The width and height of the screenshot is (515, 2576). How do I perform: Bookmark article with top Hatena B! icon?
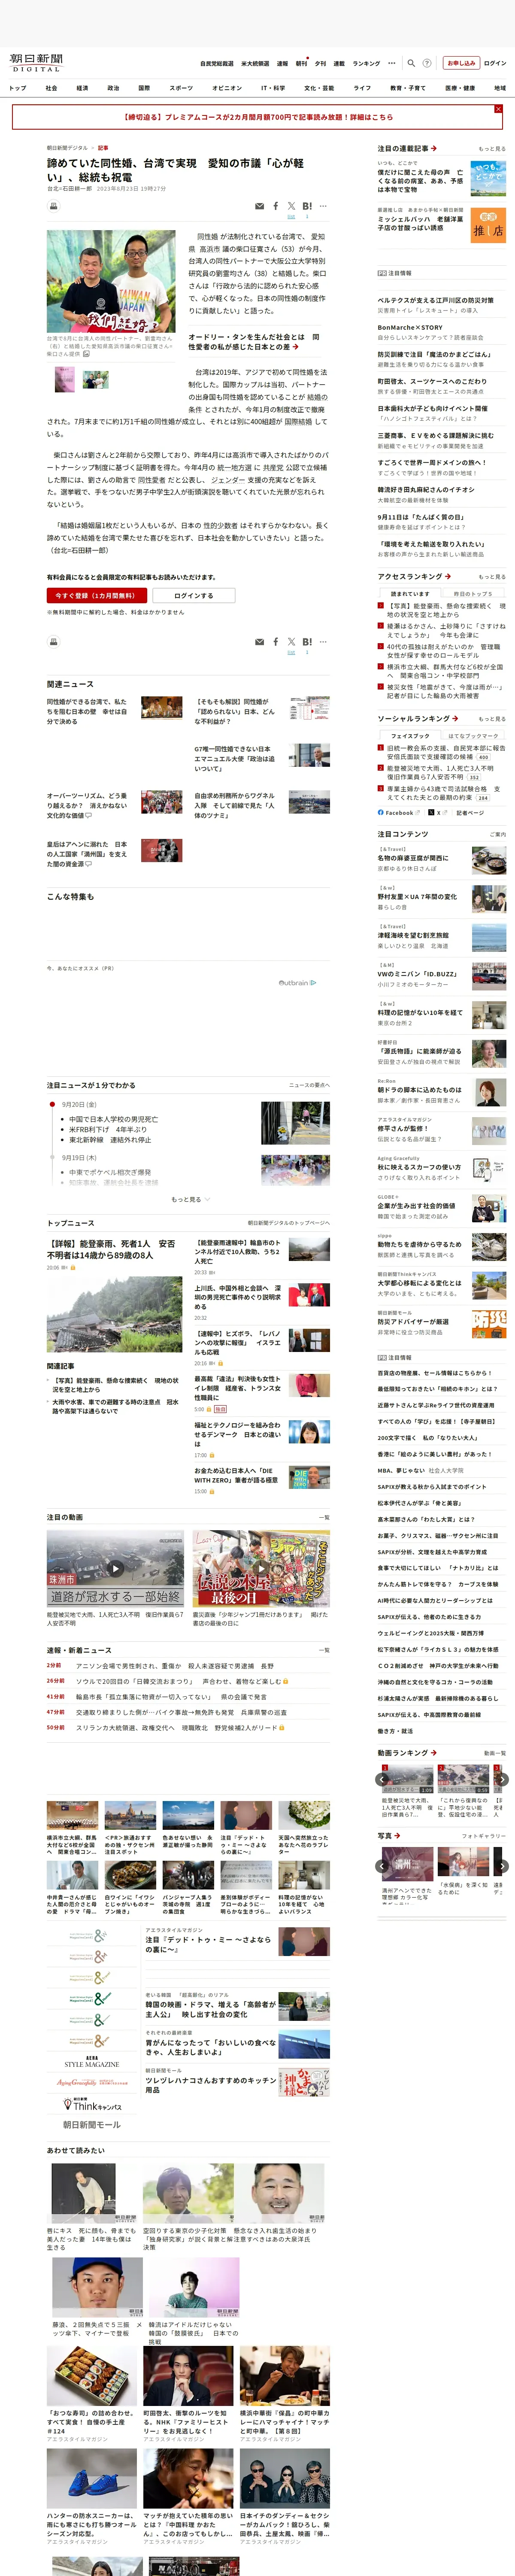307,206
